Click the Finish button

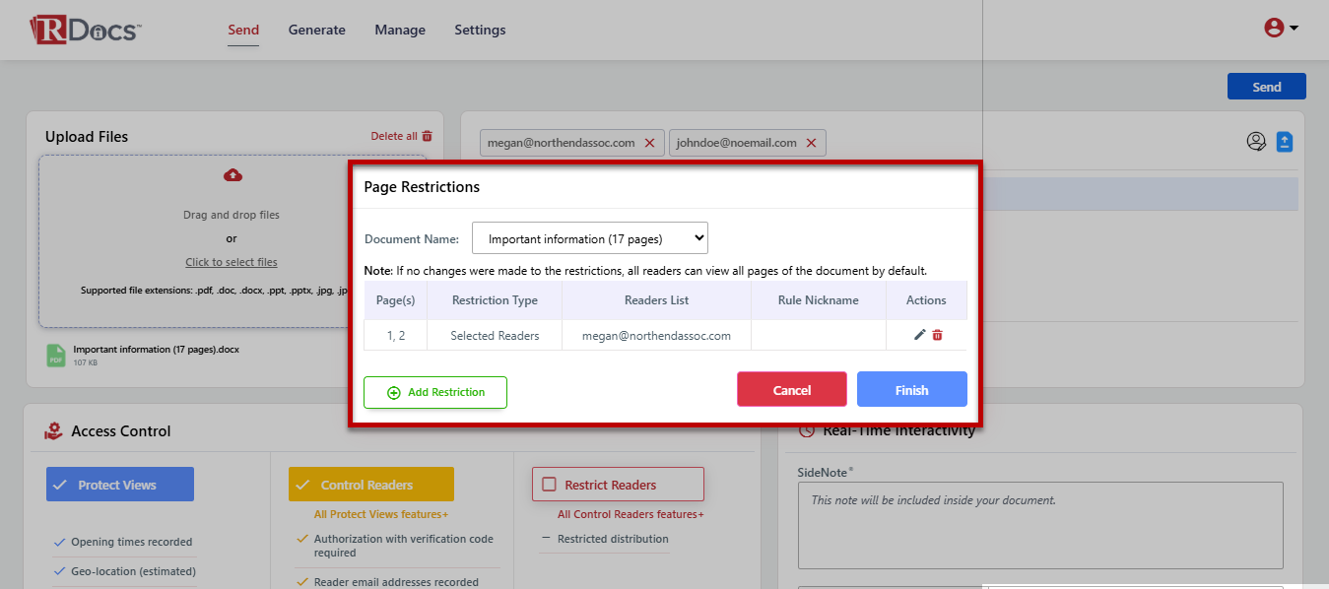tap(912, 389)
